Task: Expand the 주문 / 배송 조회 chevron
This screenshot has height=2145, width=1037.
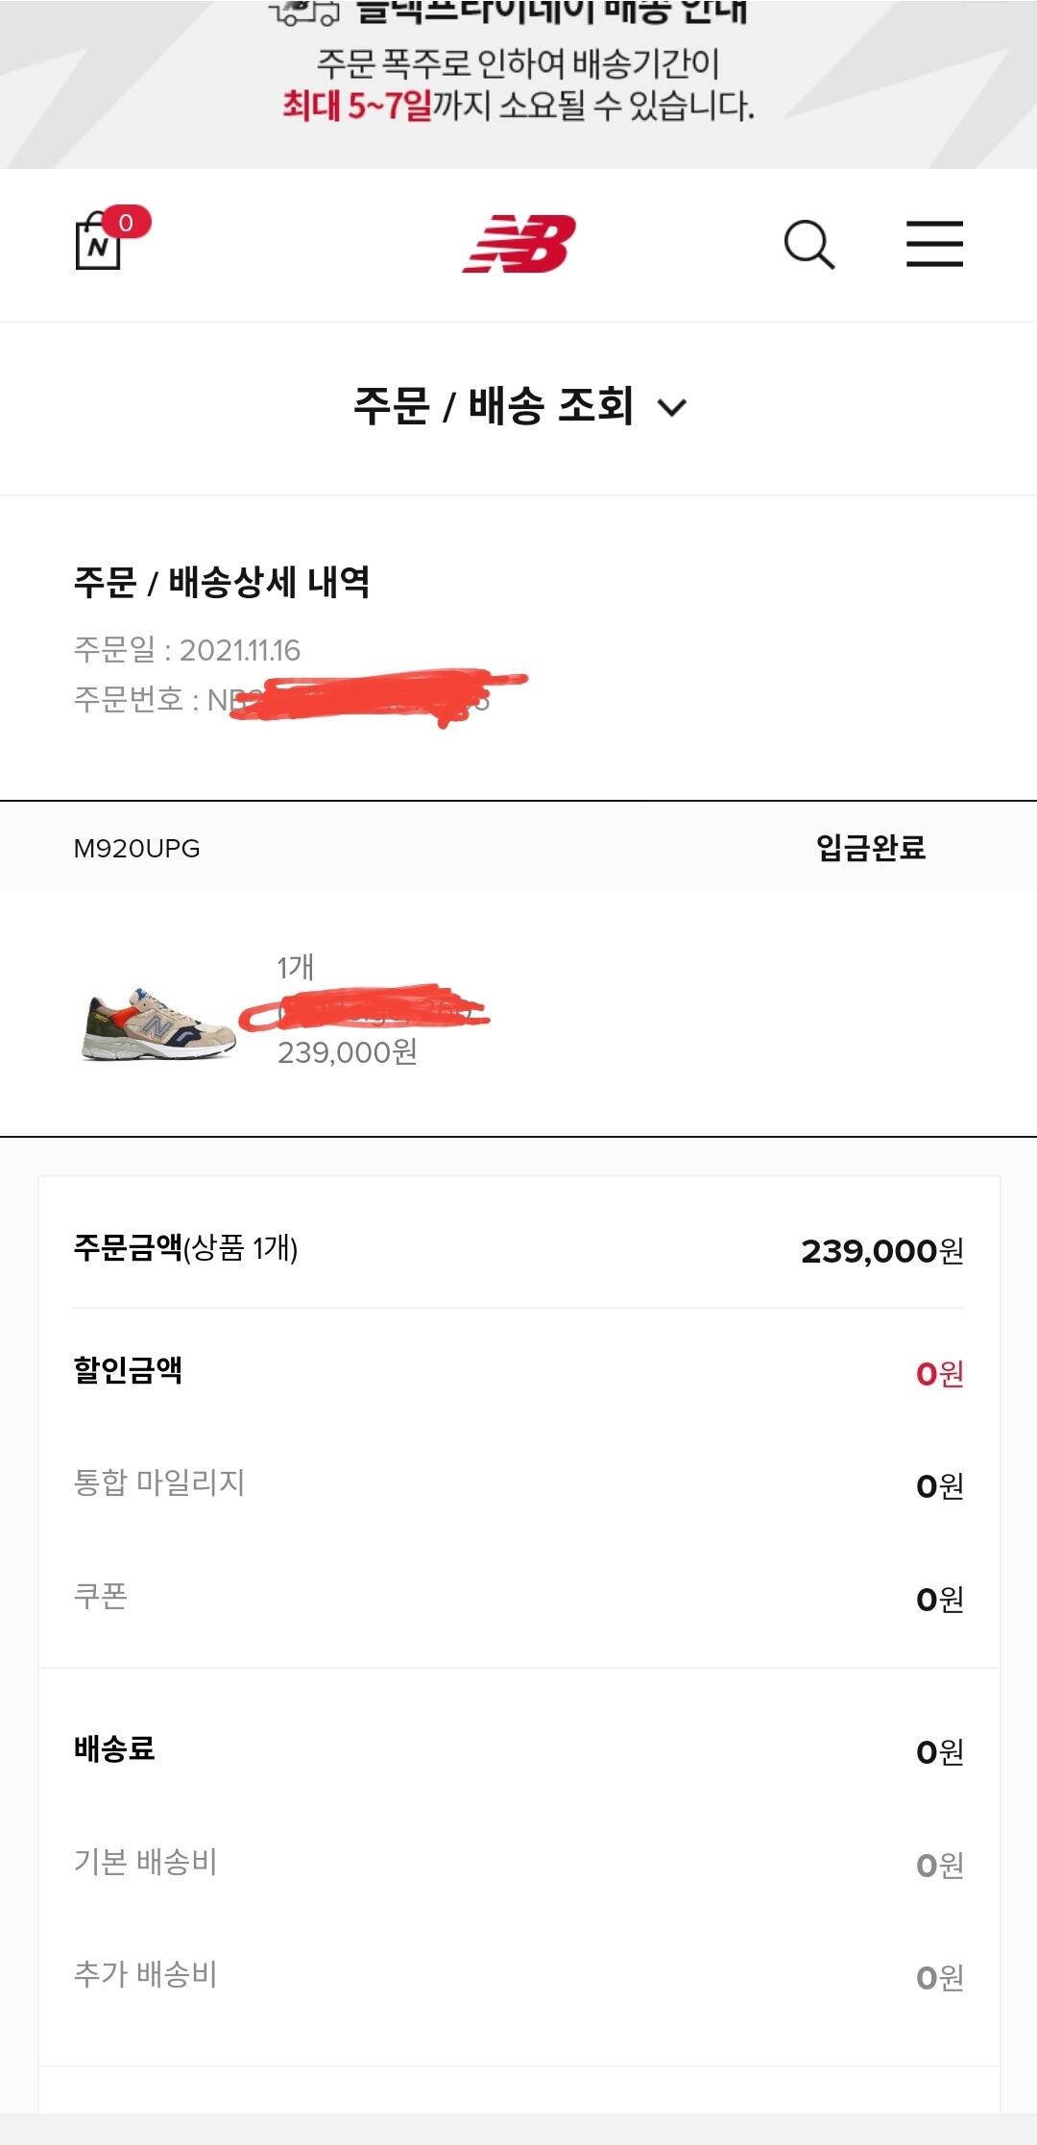Action: (x=672, y=408)
